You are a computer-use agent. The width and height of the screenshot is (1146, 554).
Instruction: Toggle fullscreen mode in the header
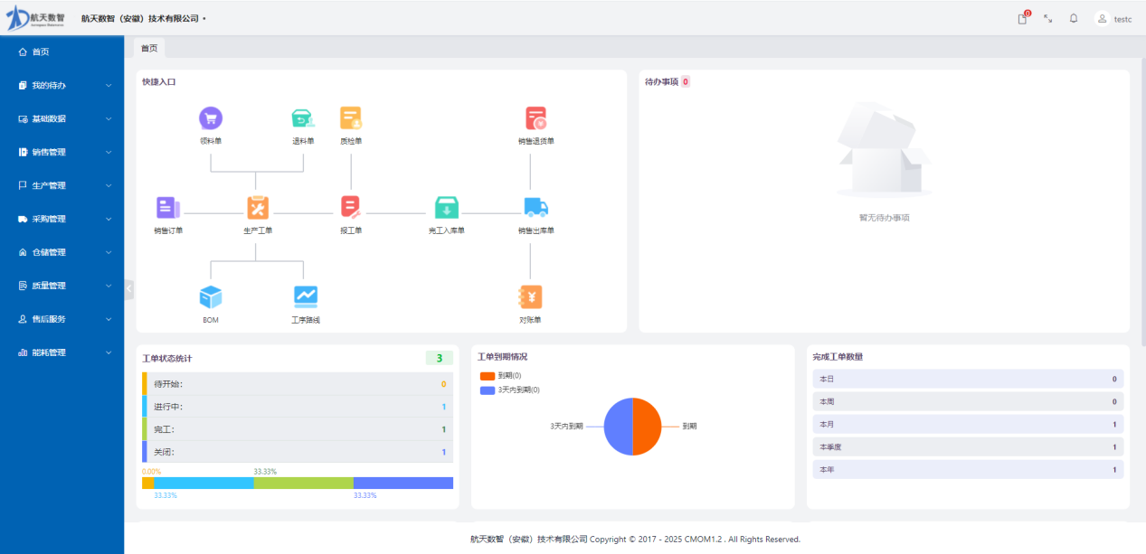(1048, 18)
